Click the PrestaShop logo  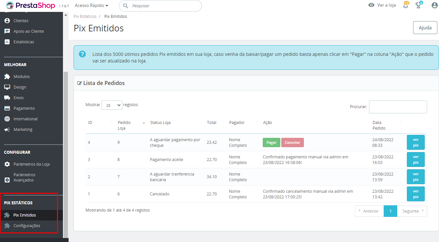[x=30, y=6]
